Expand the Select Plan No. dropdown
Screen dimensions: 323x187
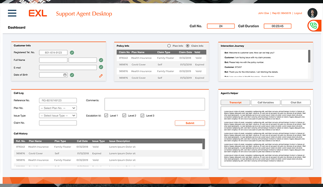pos(58,108)
